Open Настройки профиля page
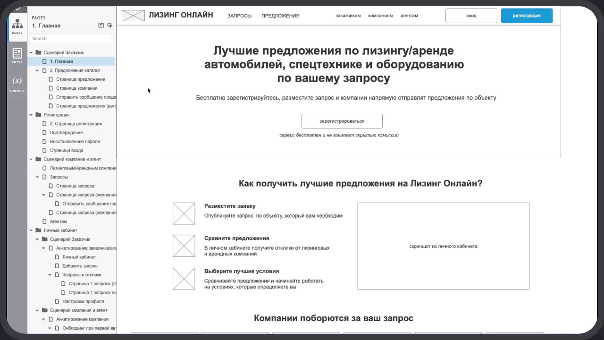 tap(83, 301)
